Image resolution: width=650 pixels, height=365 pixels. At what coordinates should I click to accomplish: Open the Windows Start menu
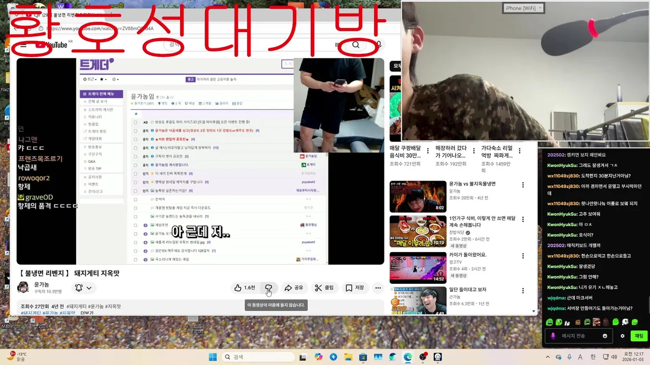[213, 357]
